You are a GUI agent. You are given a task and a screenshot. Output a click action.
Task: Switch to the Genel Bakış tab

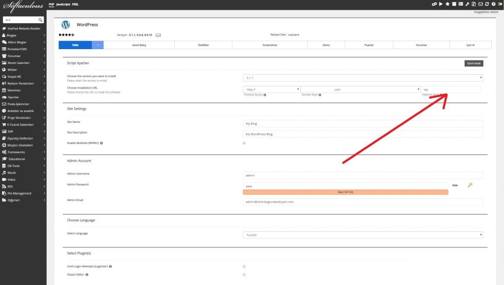139,45
